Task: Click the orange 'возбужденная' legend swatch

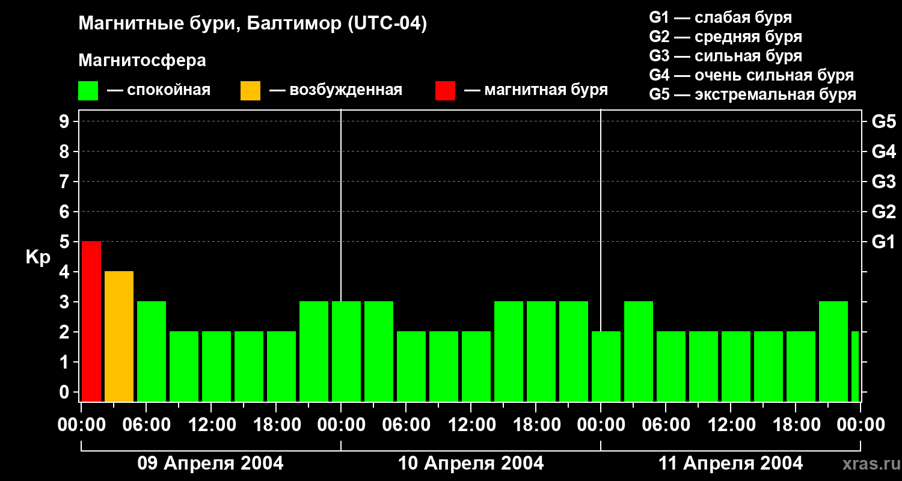Action: pyautogui.click(x=250, y=91)
